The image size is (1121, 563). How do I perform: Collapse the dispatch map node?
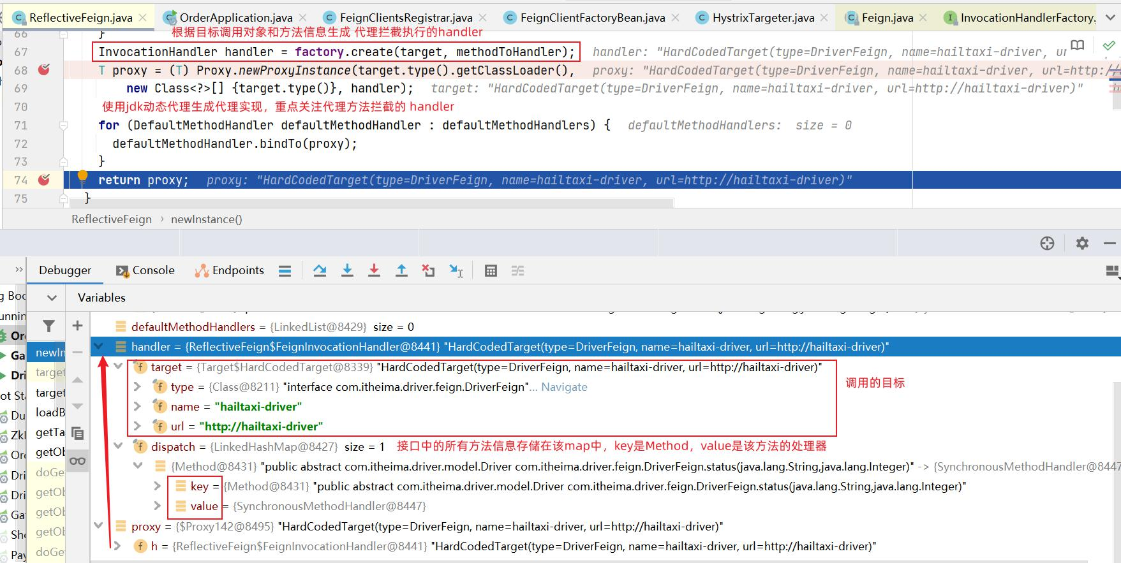[118, 446]
